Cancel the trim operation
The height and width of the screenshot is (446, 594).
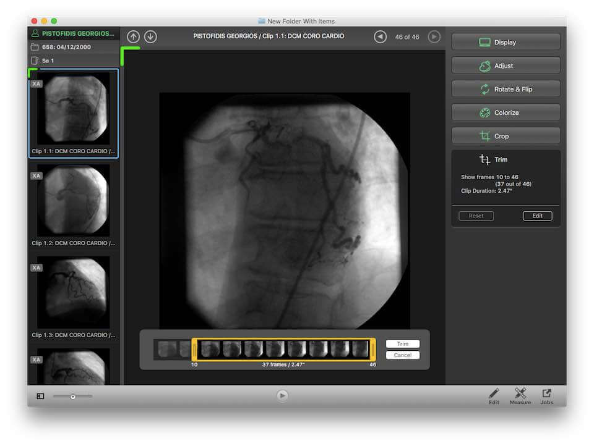[x=402, y=355]
